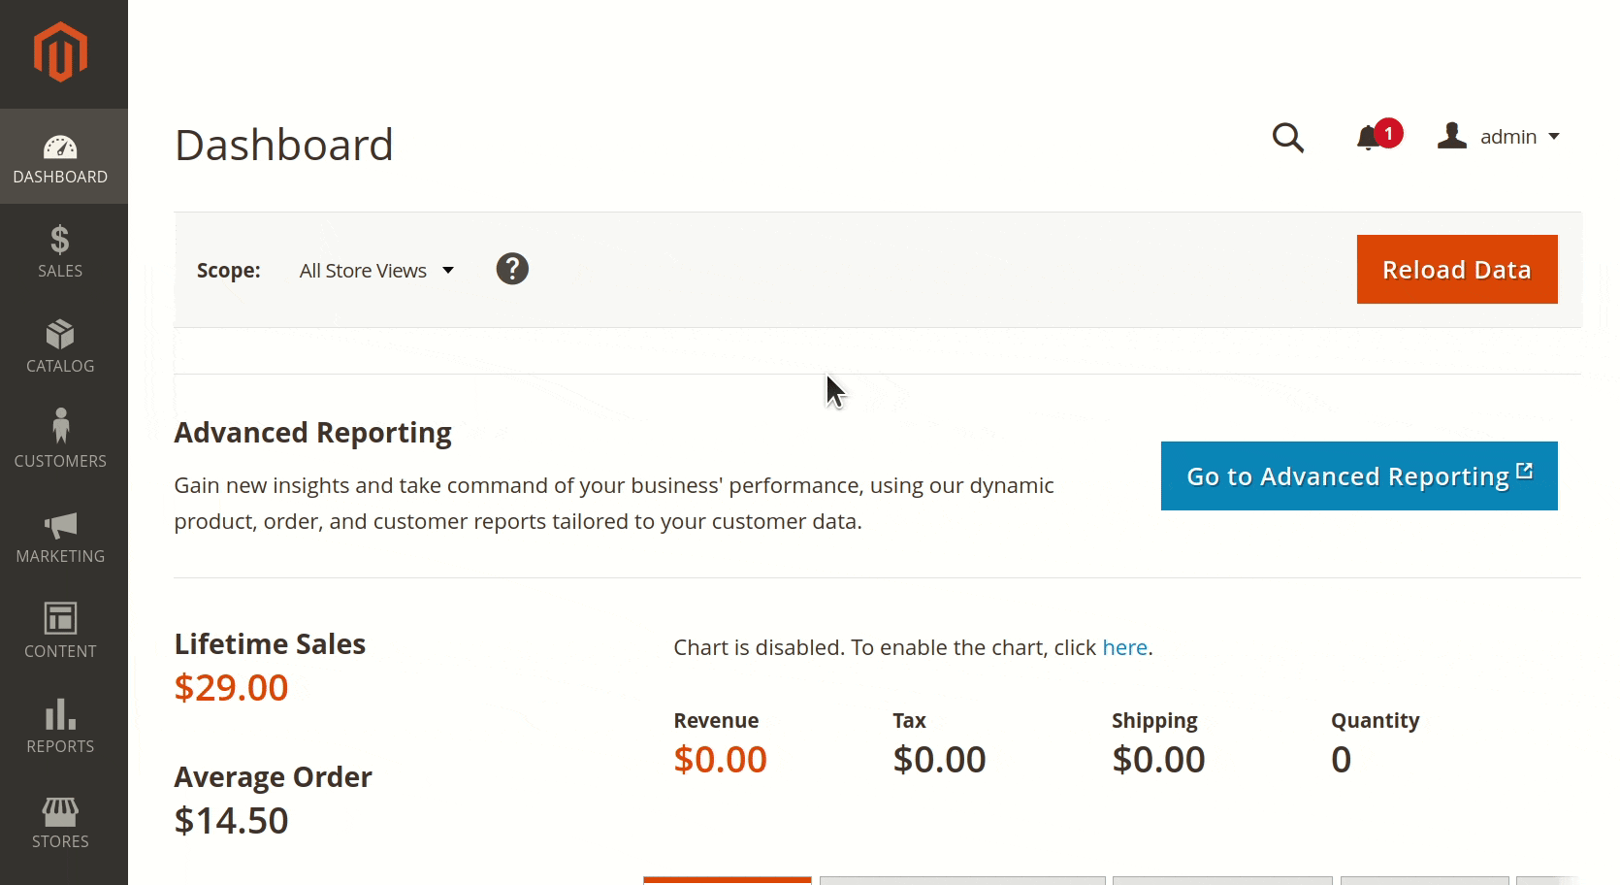1620x885 pixels.
Task: Click the Dashboard speedometer icon
Action: [x=60, y=147]
